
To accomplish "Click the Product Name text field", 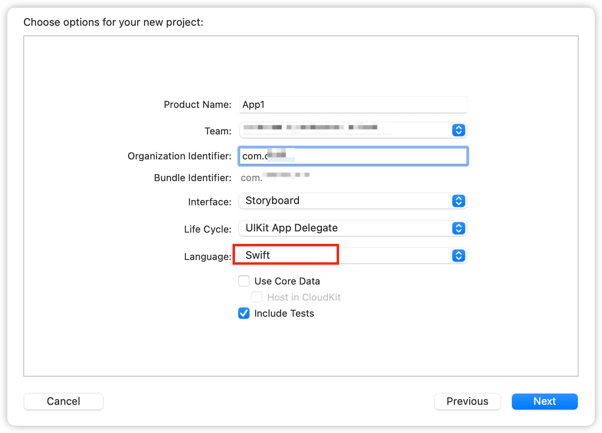I will coord(353,105).
